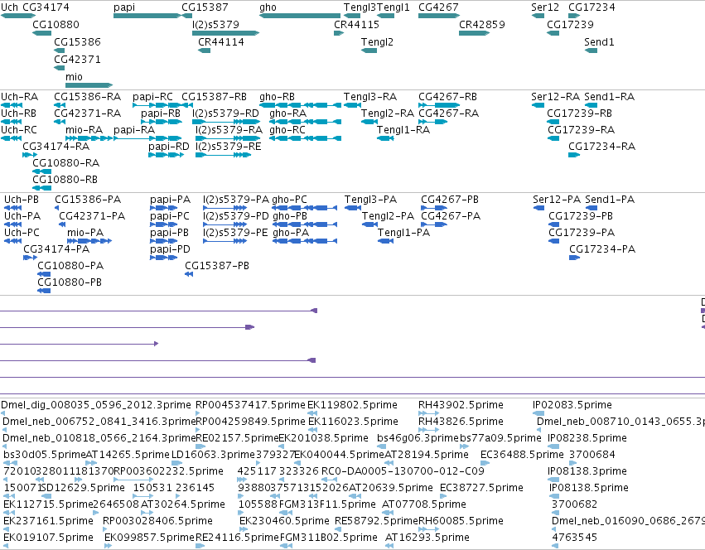This screenshot has height=550, width=705.
Task: Select transcript CG15387-RB
Action: coord(214,97)
